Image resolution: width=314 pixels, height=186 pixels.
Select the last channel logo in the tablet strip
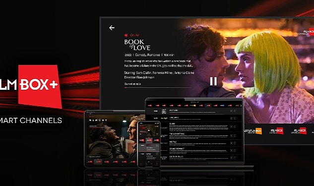point(132,162)
